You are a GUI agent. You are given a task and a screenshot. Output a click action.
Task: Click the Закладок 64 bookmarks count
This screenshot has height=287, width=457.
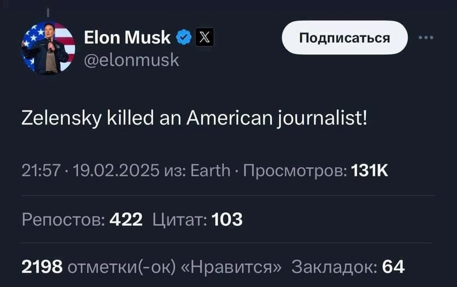(347, 266)
